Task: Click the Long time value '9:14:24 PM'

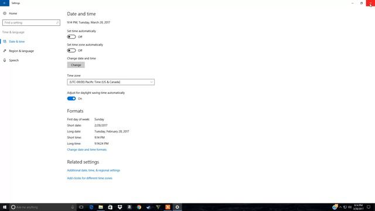Action: point(101,144)
